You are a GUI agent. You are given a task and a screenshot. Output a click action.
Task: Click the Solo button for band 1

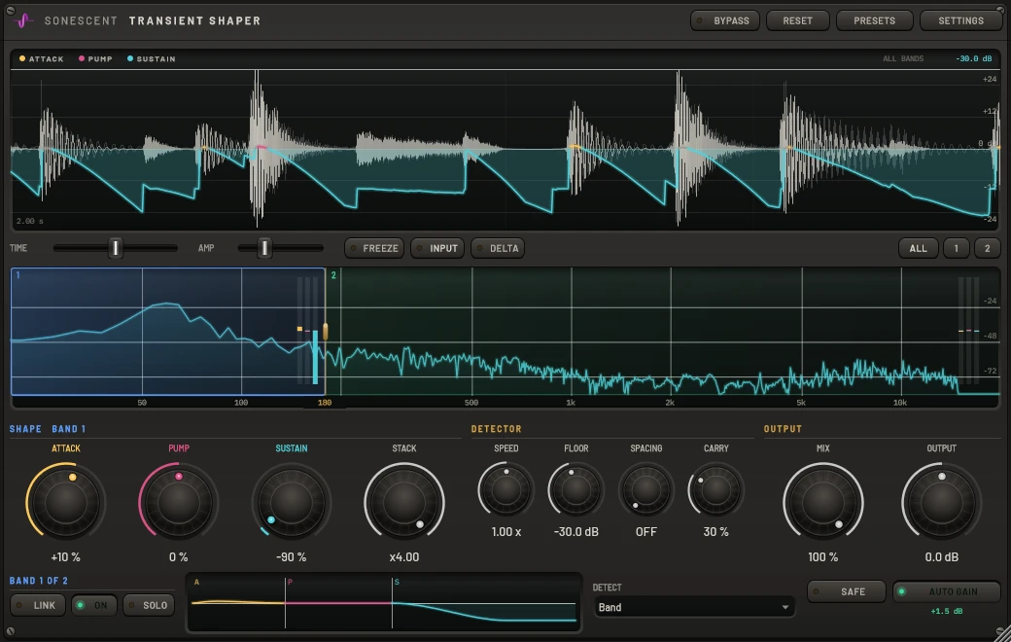tap(149, 605)
